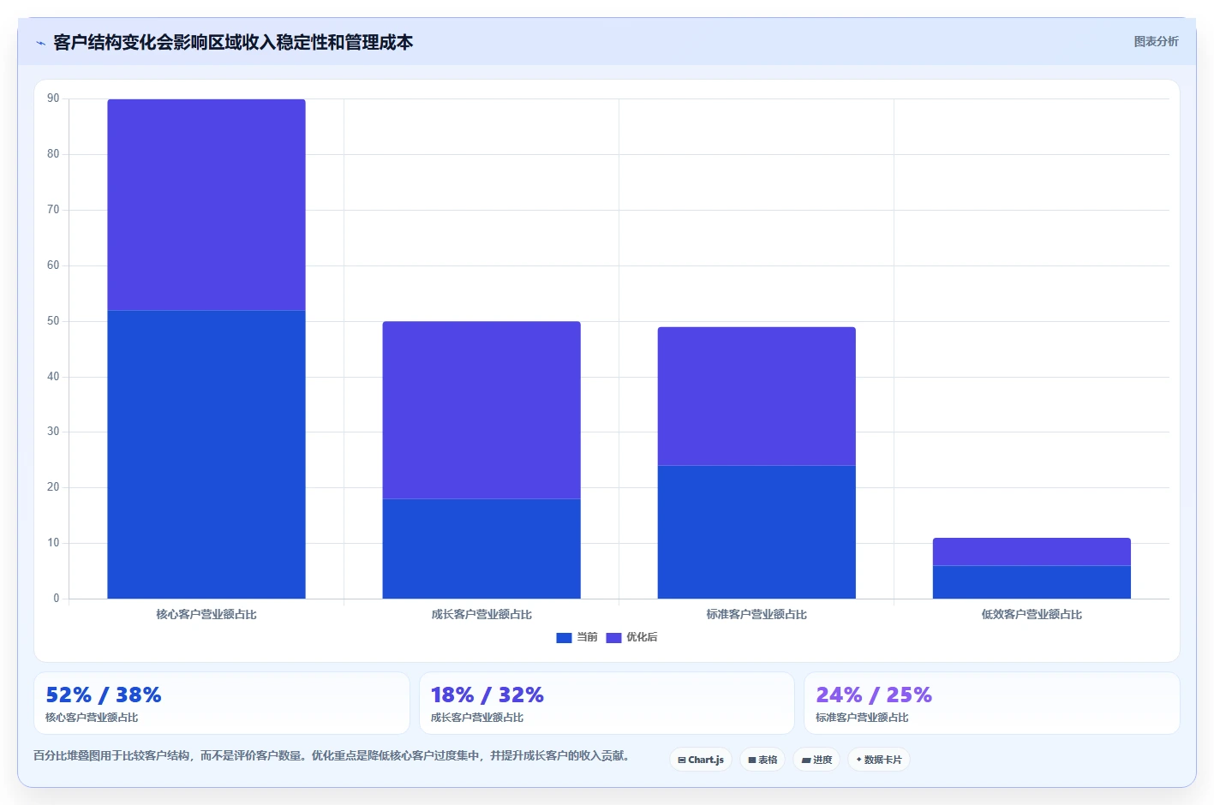Open the 18% / 32% stat card
The width and height of the screenshot is (1214, 805).
pyautogui.click(x=607, y=703)
